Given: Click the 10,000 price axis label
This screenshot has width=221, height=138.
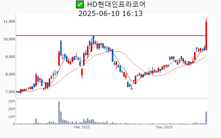Looking at the screenshot, I should coord(9,39).
